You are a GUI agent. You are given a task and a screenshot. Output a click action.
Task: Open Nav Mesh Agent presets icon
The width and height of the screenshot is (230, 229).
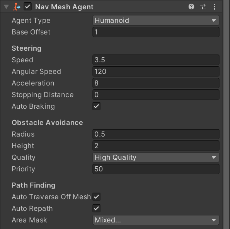coord(203,7)
